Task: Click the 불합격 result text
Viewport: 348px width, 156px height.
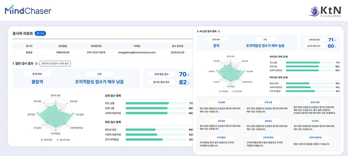Action: [x=37, y=82]
